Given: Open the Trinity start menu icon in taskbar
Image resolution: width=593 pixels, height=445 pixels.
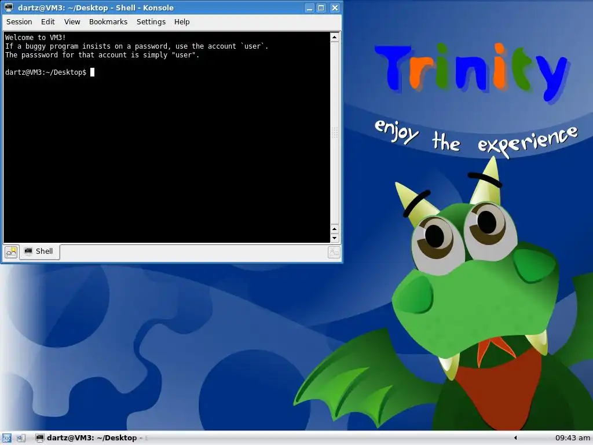Looking at the screenshot, I should click(x=6, y=438).
